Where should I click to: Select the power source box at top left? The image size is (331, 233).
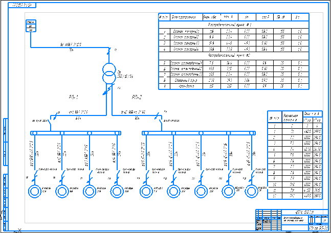(30, 27)
